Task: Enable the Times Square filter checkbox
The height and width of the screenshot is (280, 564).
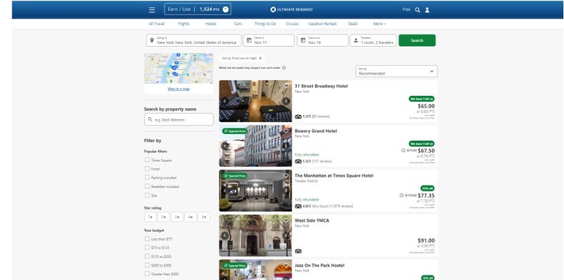Action: pos(147,160)
